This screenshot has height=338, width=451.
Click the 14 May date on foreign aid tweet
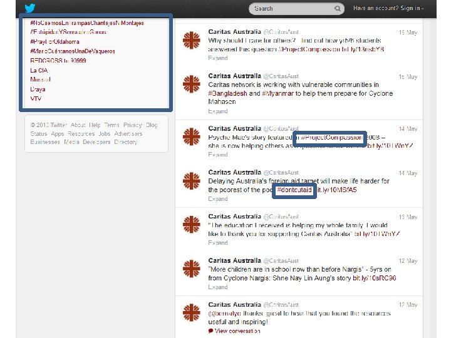point(408,173)
